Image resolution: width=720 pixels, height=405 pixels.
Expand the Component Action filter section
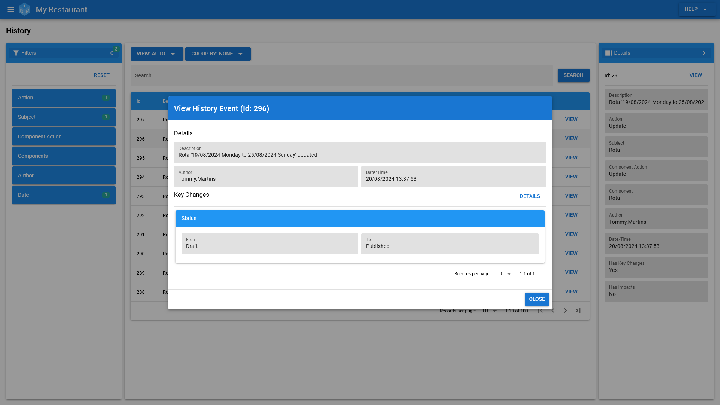click(63, 136)
